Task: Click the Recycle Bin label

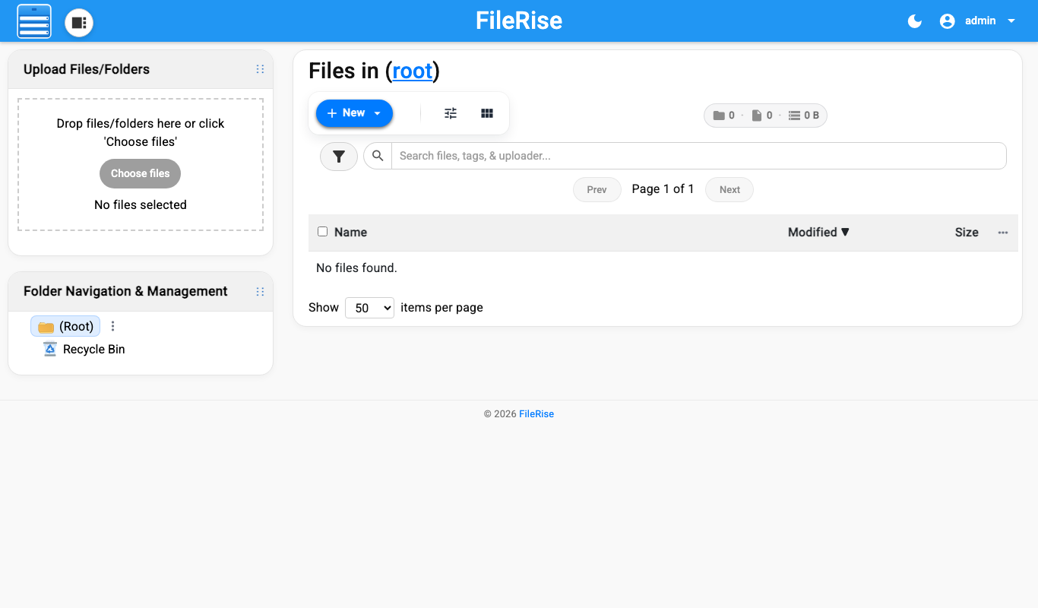Action: 94,350
